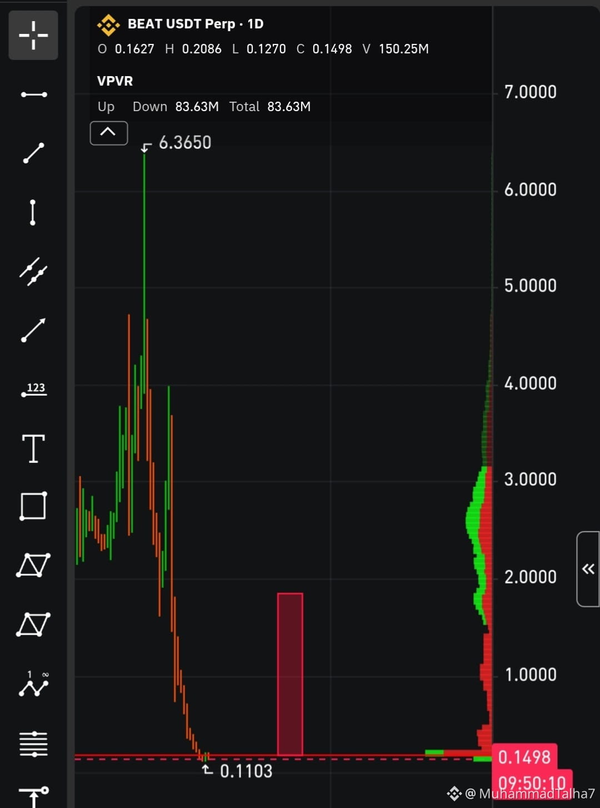Click the 0.1103 low price marker

(x=246, y=771)
